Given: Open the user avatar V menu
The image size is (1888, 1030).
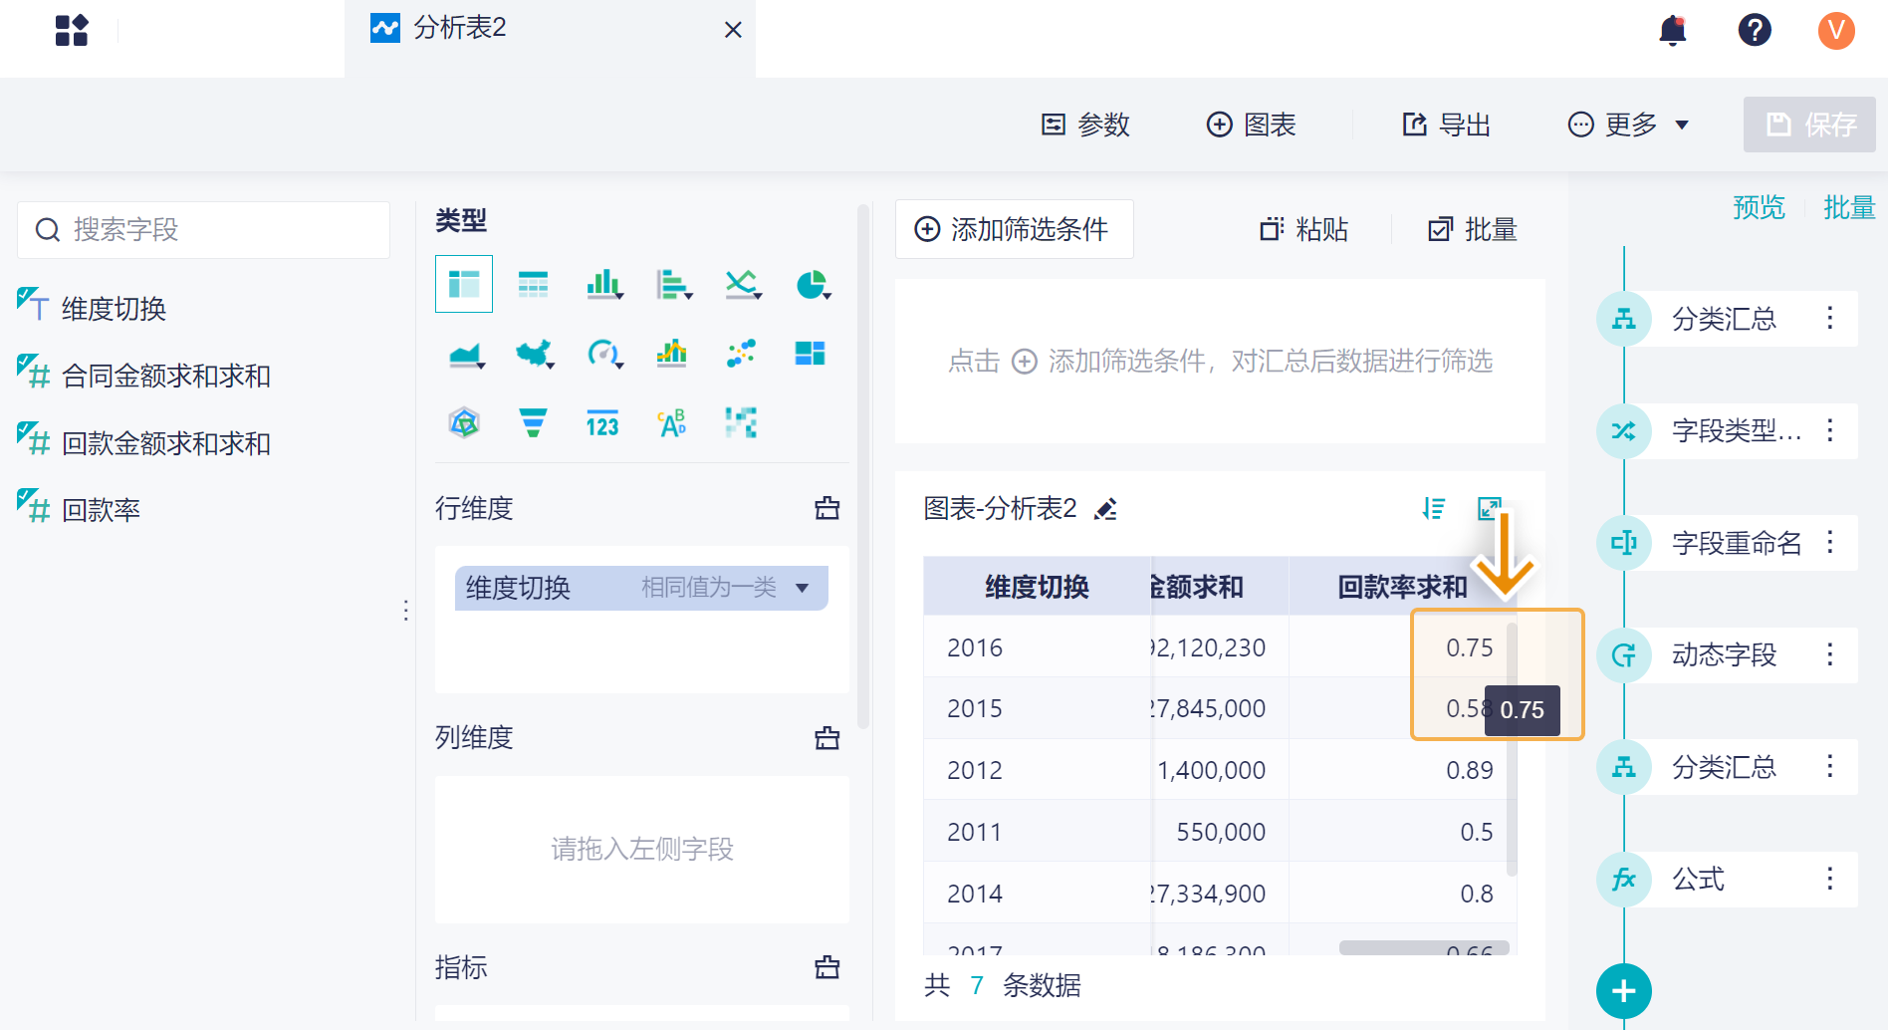Looking at the screenshot, I should (x=1836, y=30).
